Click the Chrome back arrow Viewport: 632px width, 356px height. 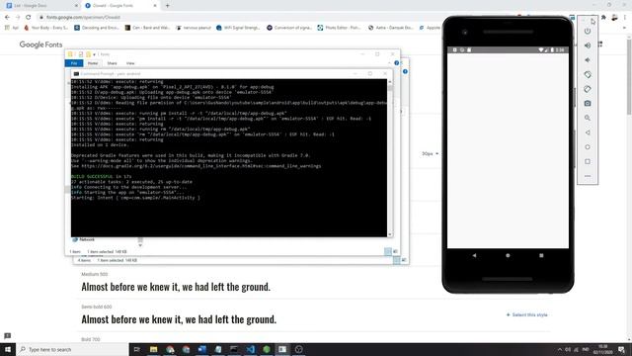point(7,17)
